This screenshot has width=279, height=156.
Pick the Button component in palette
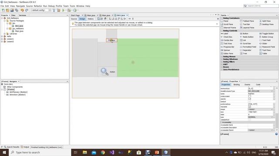coord(244,33)
